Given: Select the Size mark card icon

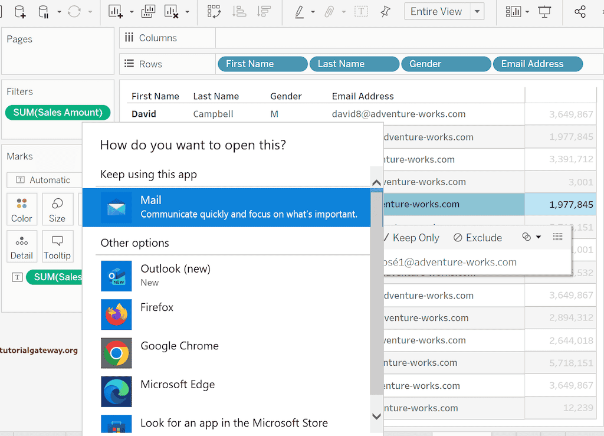Looking at the screenshot, I should pos(57,209).
